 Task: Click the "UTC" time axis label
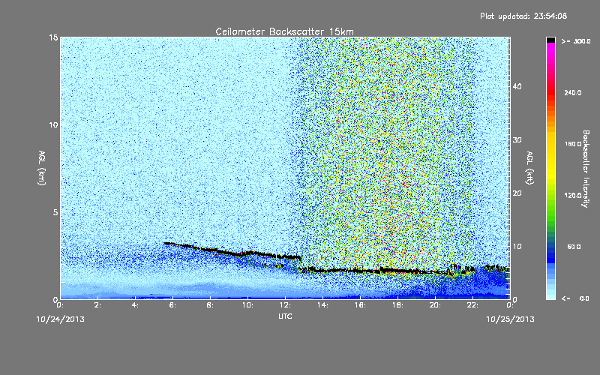[x=285, y=316]
